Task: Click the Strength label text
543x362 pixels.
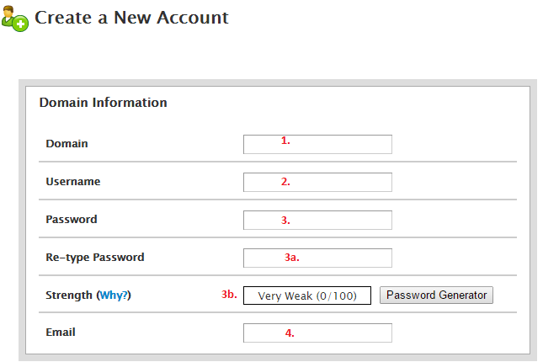Action: tap(69, 295)
